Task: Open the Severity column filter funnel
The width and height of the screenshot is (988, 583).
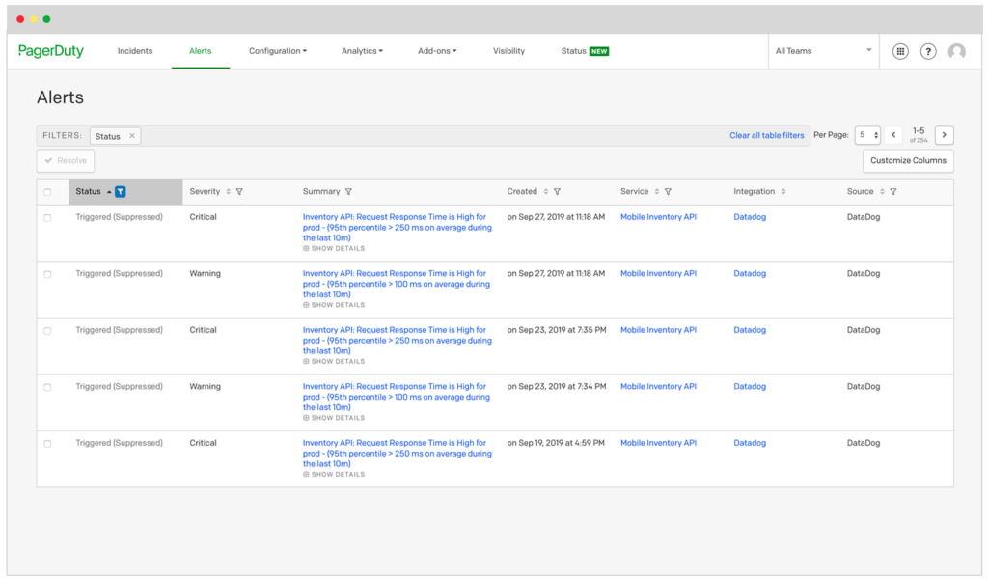Action: point(239,192)
